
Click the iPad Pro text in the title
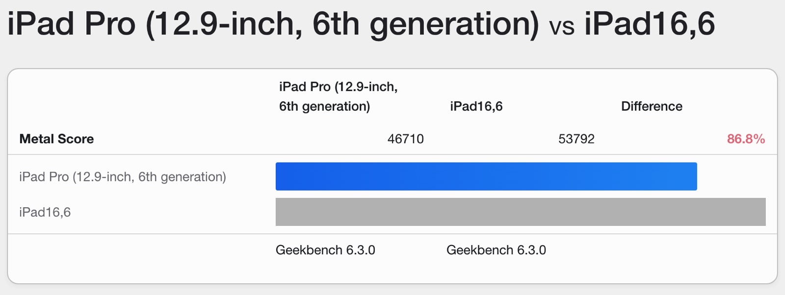(71, 24)
